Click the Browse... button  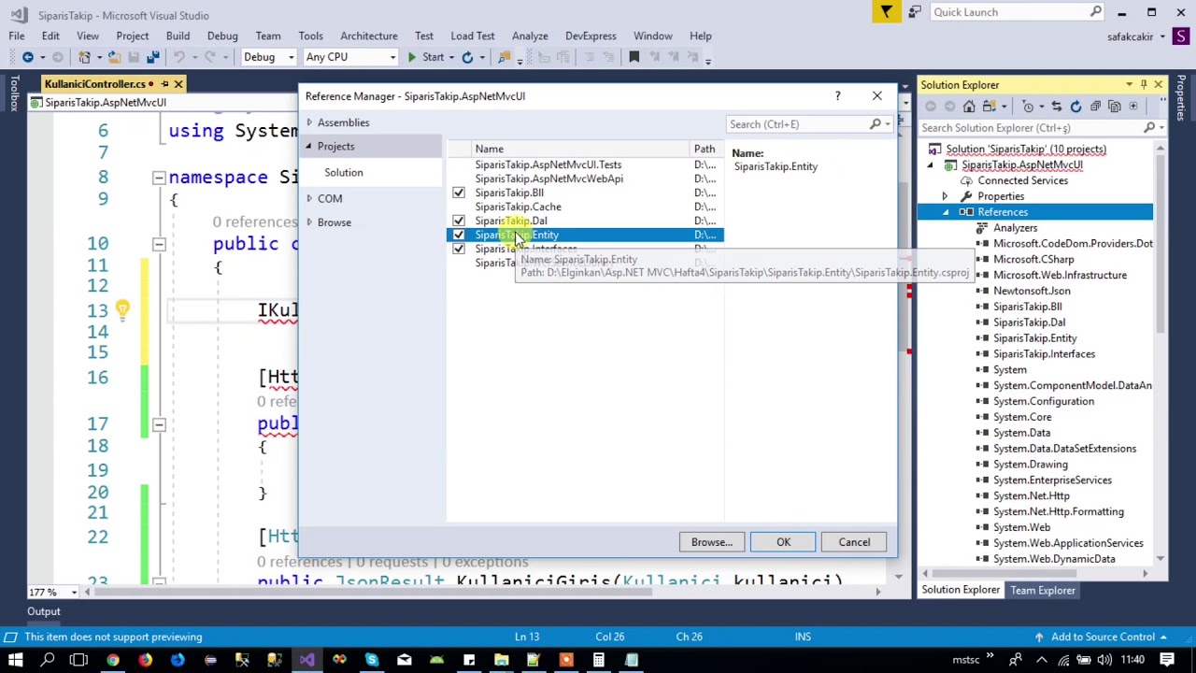coord(712,542)
